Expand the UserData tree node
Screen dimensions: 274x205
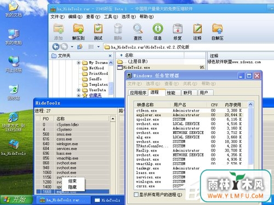tap(78, 90)
